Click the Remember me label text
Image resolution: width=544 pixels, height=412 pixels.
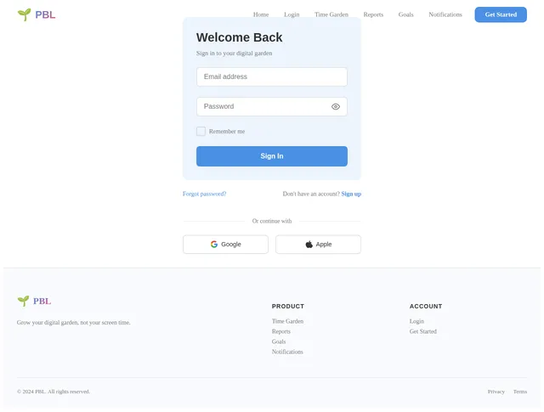click(227, 132)
